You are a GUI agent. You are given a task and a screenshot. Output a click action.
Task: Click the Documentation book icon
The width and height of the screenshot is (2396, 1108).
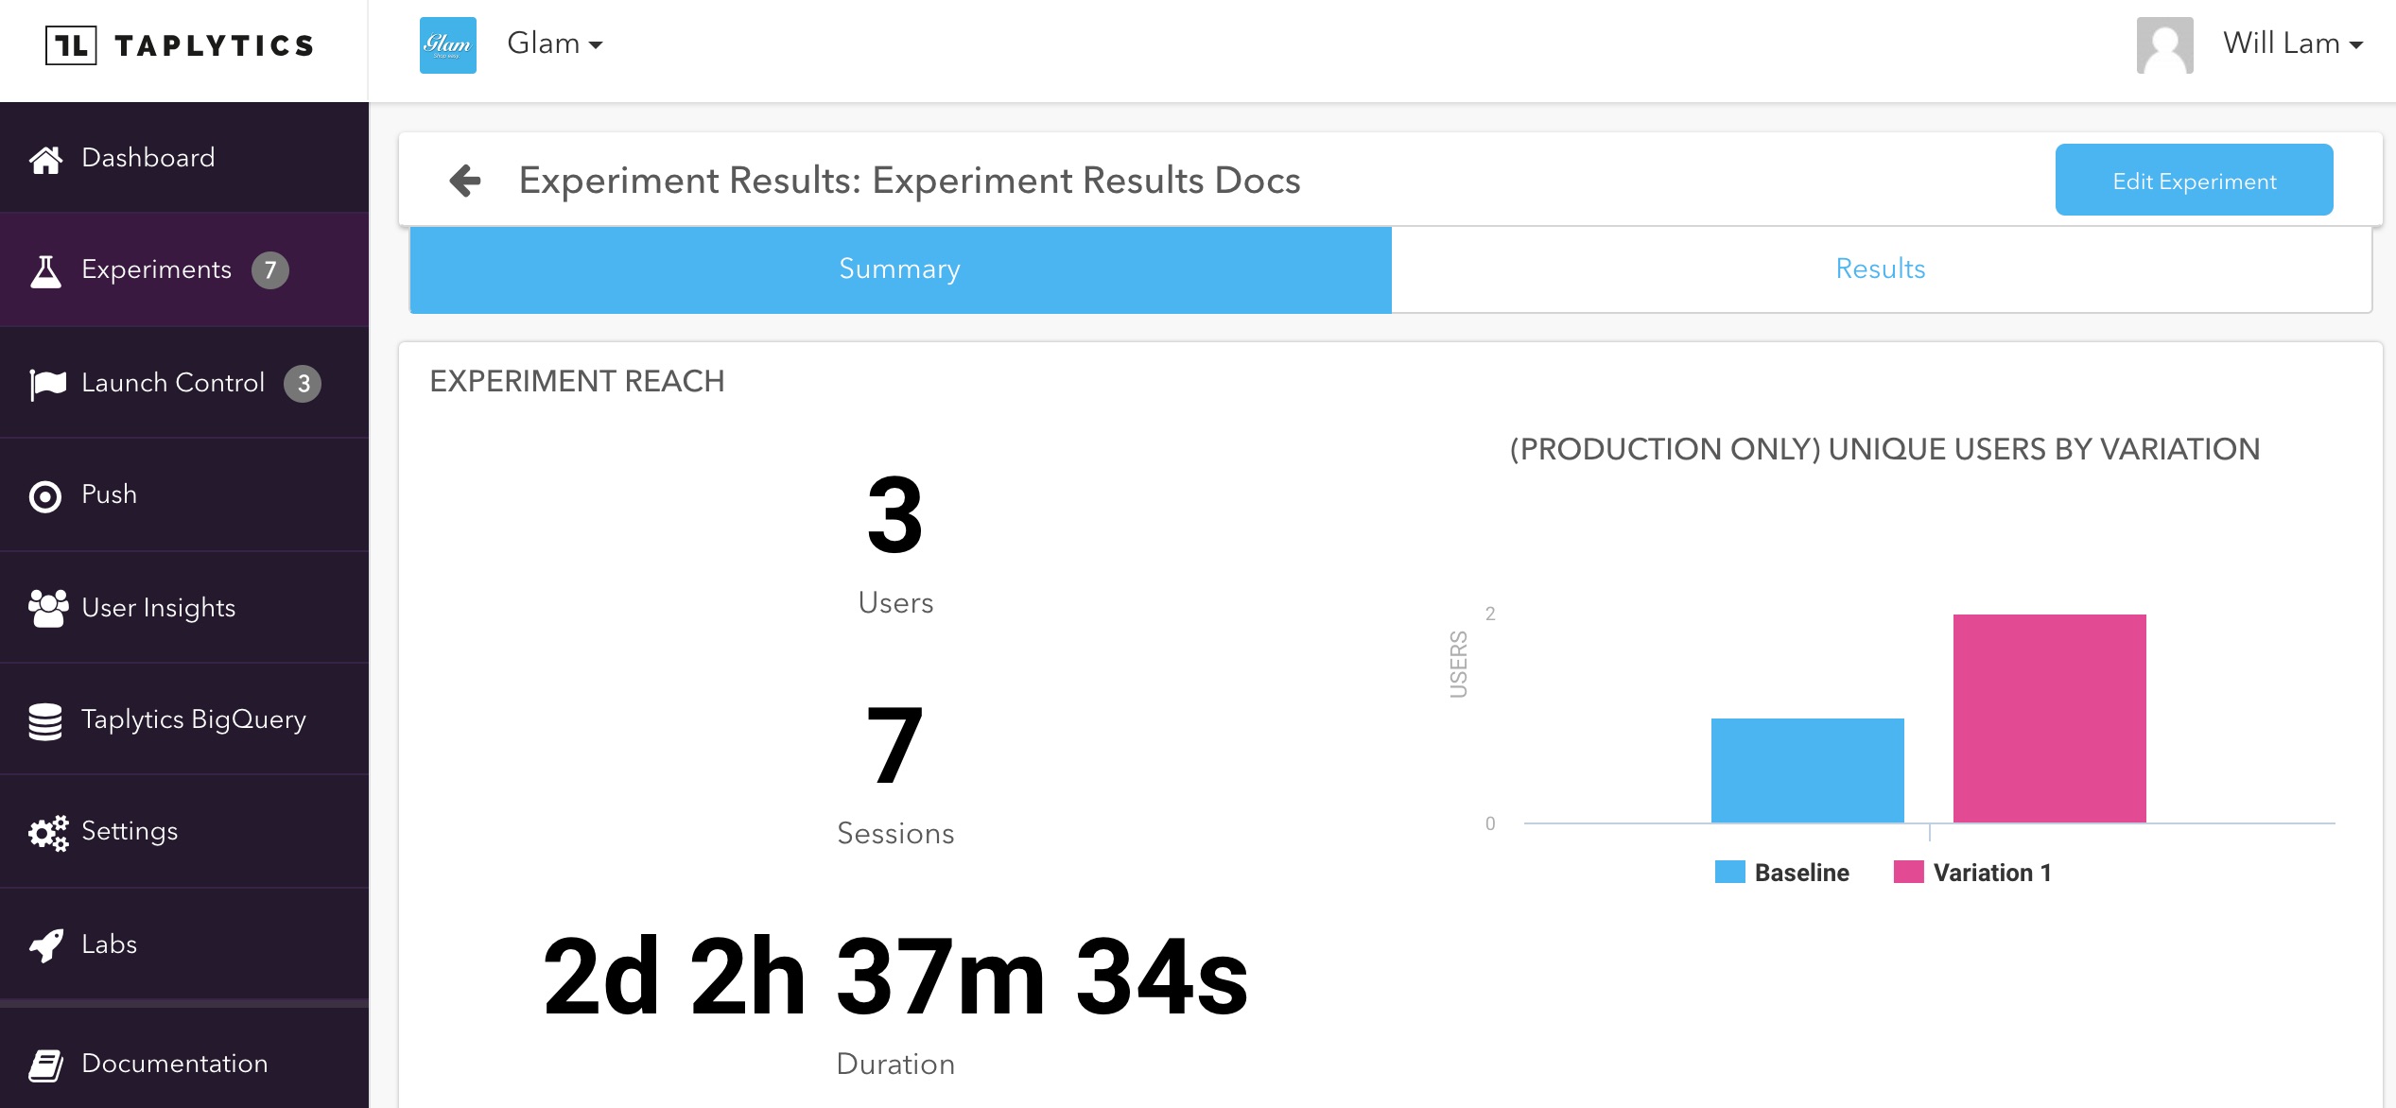pos(45,1065)
